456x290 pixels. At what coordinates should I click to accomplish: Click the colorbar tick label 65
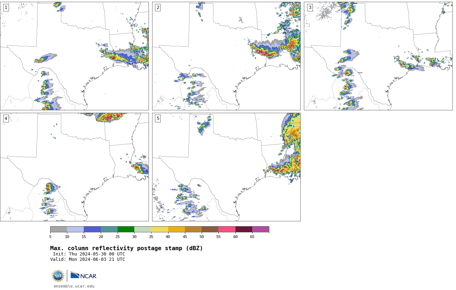pos(252,237)
